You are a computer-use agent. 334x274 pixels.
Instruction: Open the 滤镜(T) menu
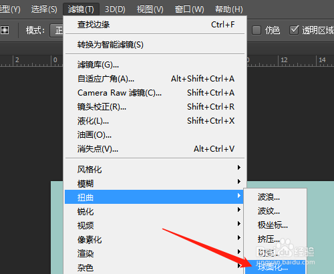(81, 9)
